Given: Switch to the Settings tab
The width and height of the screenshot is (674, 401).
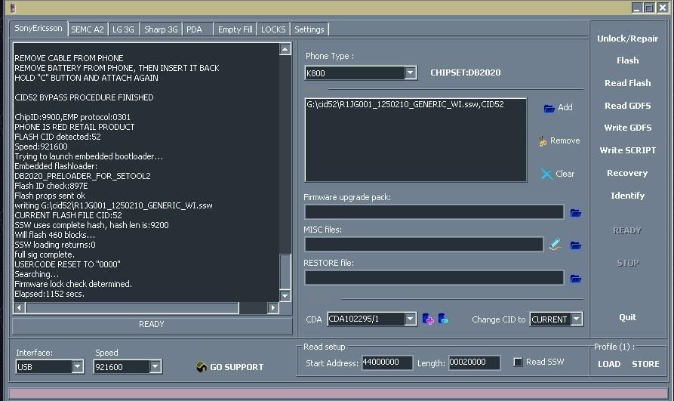Looking at the screenshot, I should point(309,29).
